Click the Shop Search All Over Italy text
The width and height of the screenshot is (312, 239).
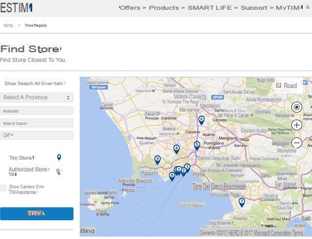(x=34, y=83)
